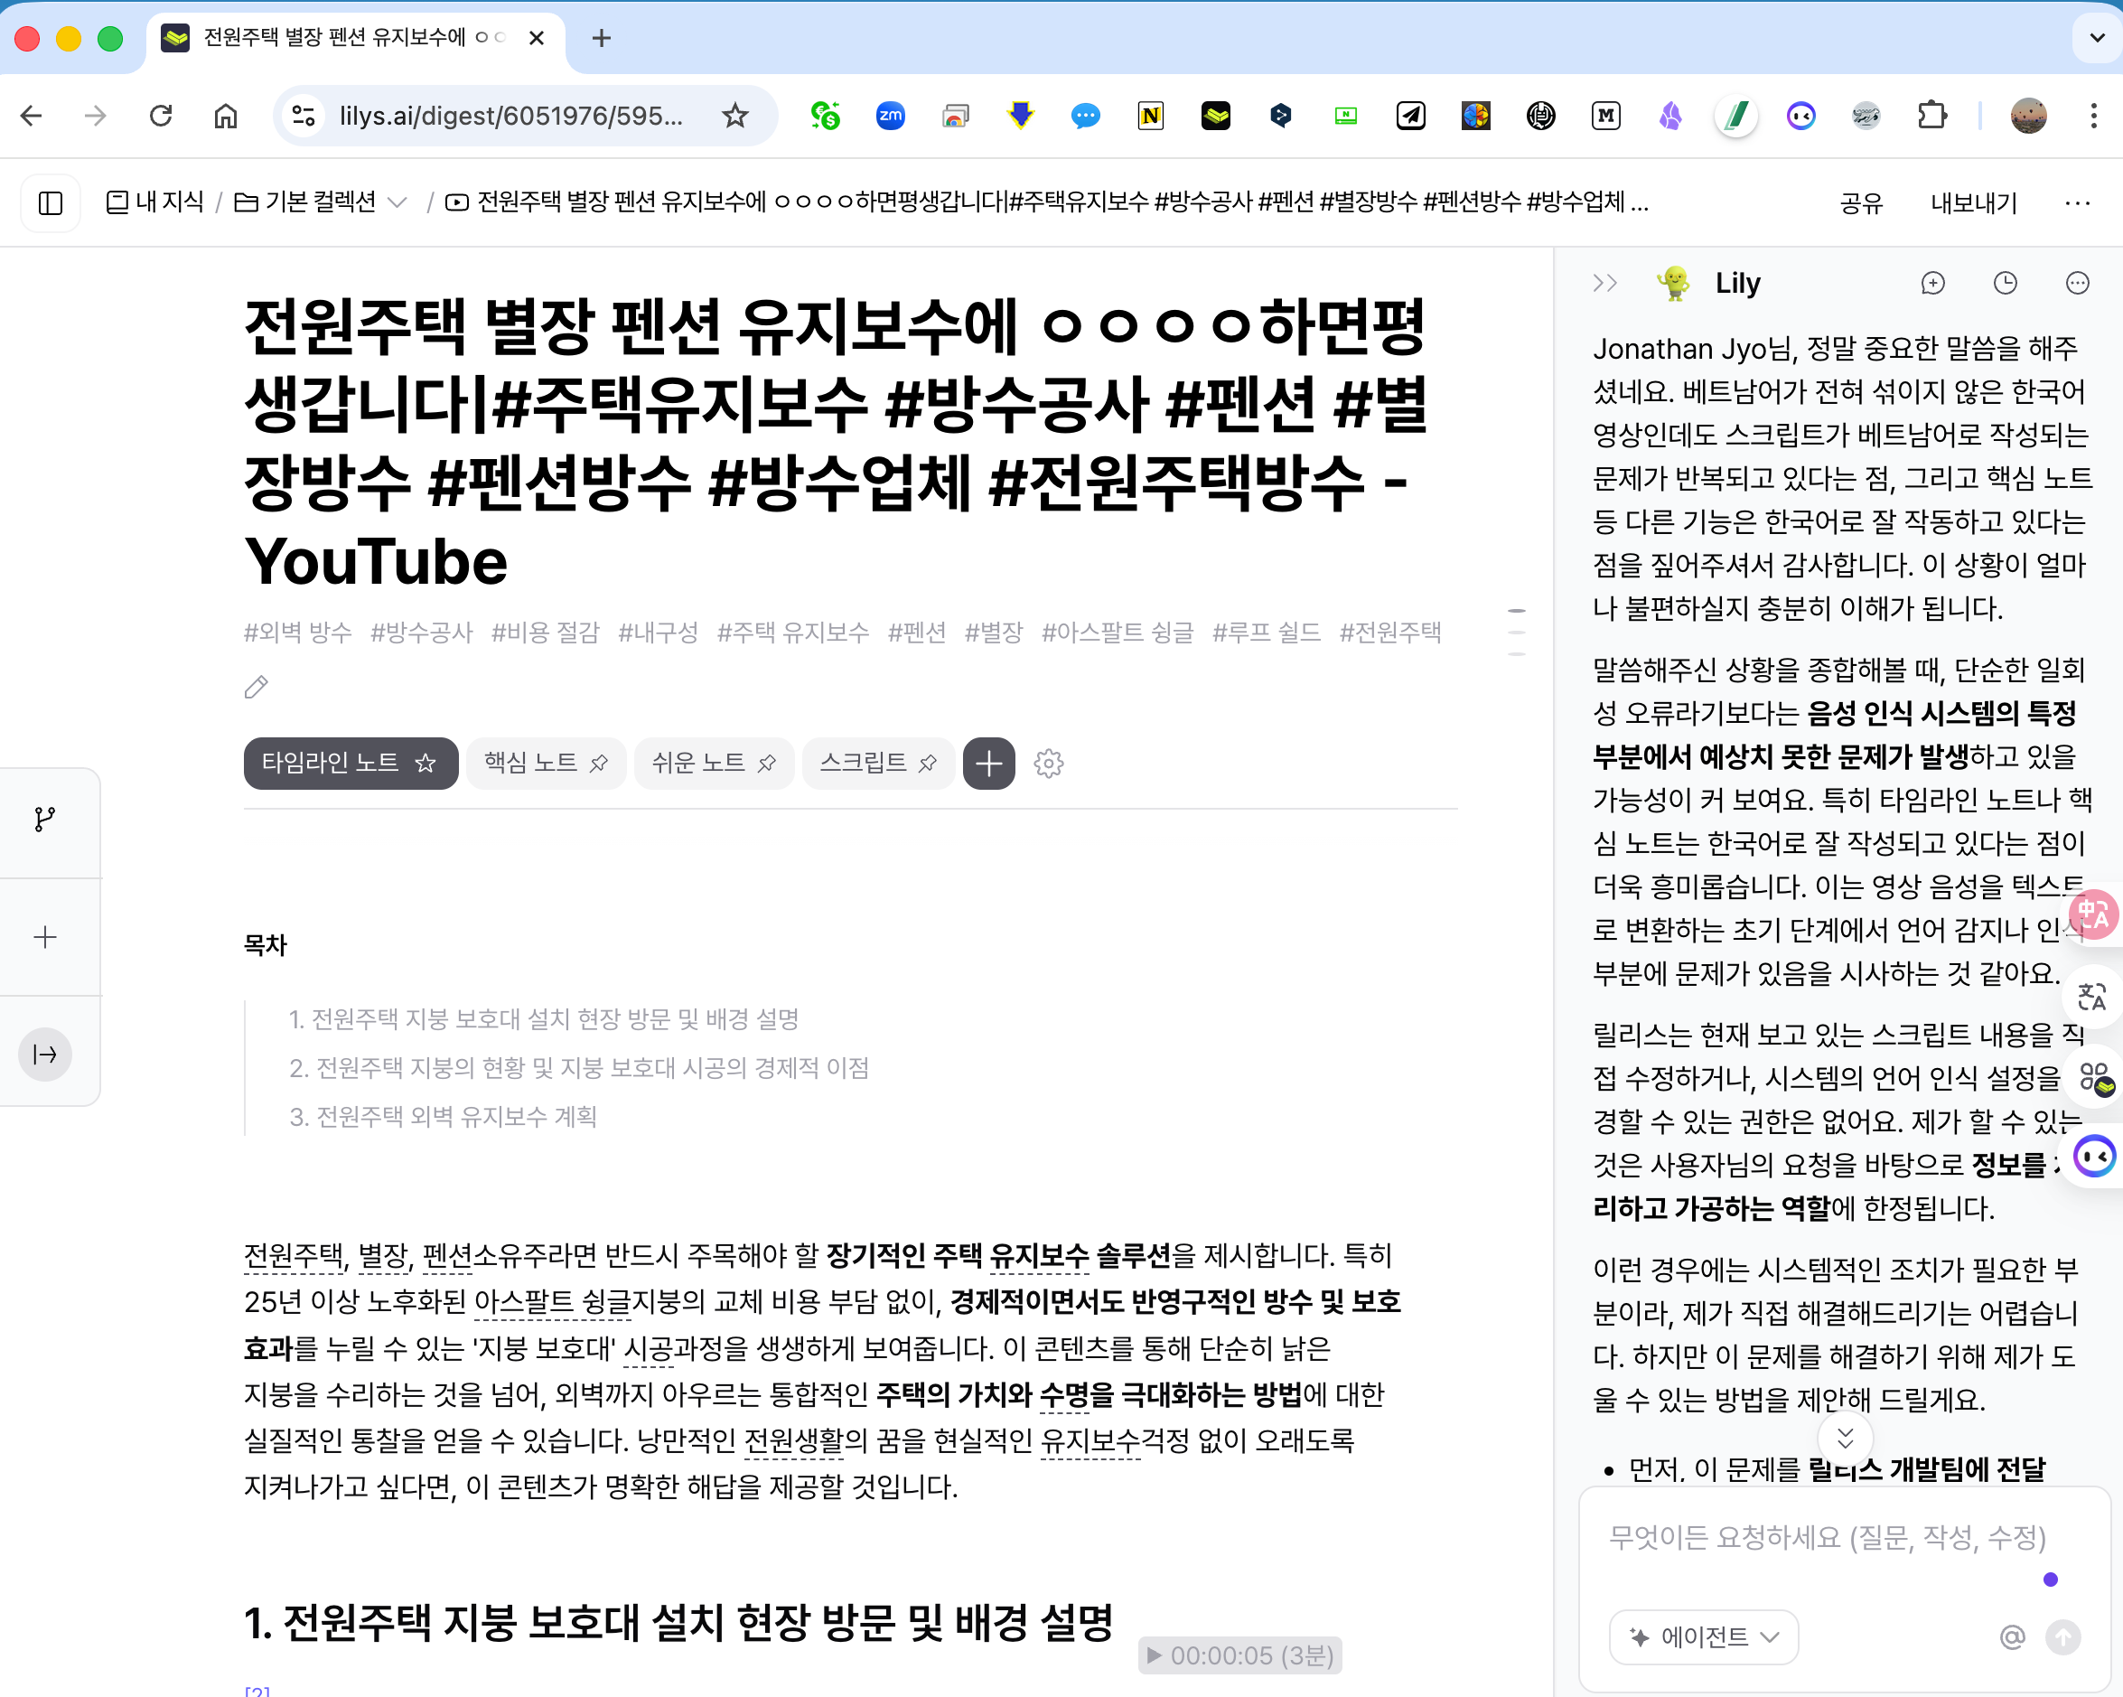The image size is (2123, 1697).
Task: Click the pencil icon to edit tags
Action: click(x=256, y=687)
